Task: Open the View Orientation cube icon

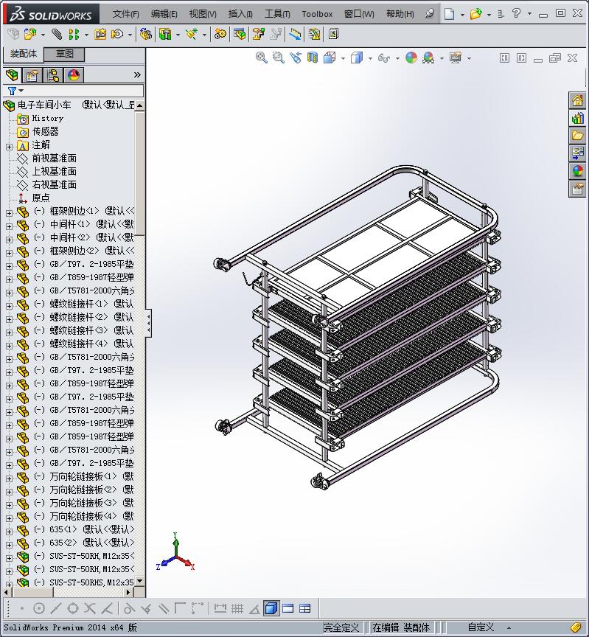Action: click(x=330, y=58)
